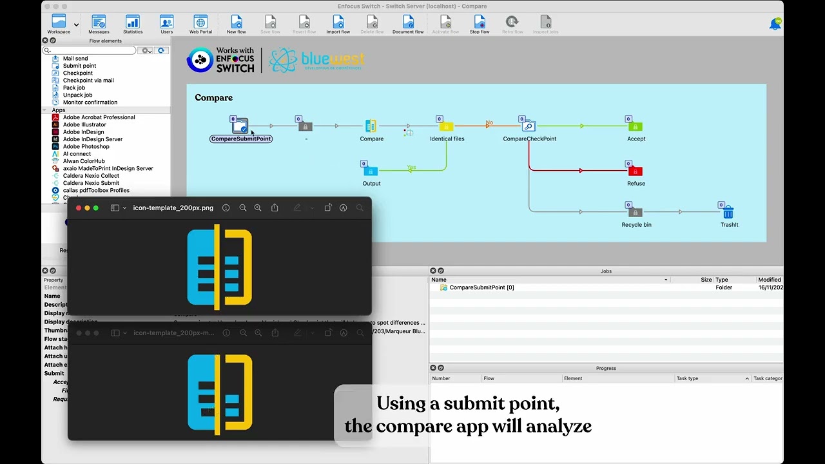
Task: Sort Progress by Element column
Action: (x=617, y=378)
